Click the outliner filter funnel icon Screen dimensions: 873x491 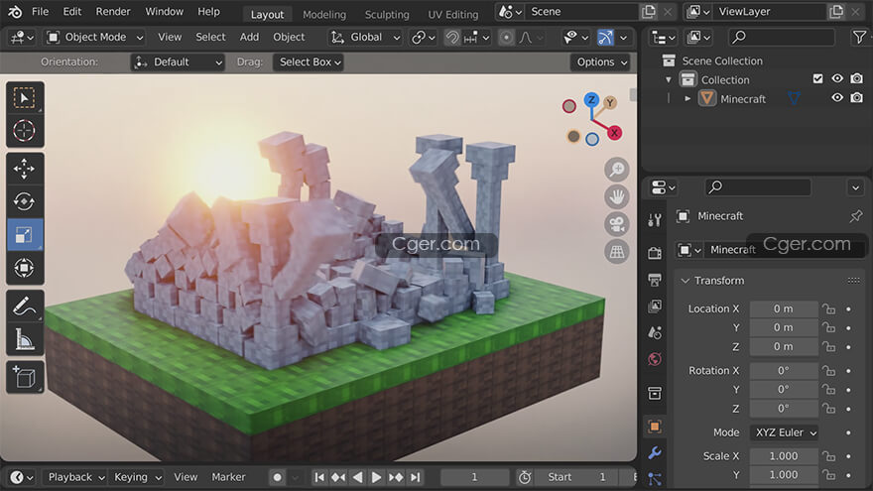coord(859,38)
